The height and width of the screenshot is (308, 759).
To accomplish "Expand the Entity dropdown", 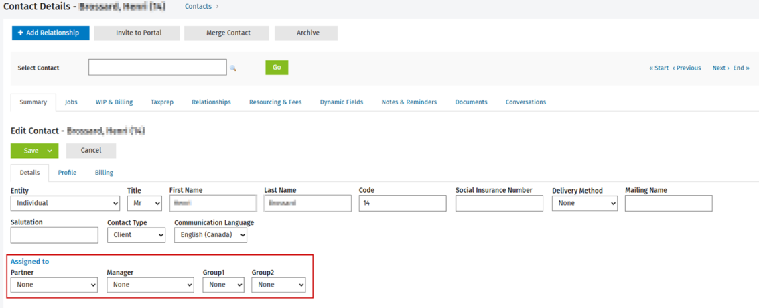I will point(65,203).
